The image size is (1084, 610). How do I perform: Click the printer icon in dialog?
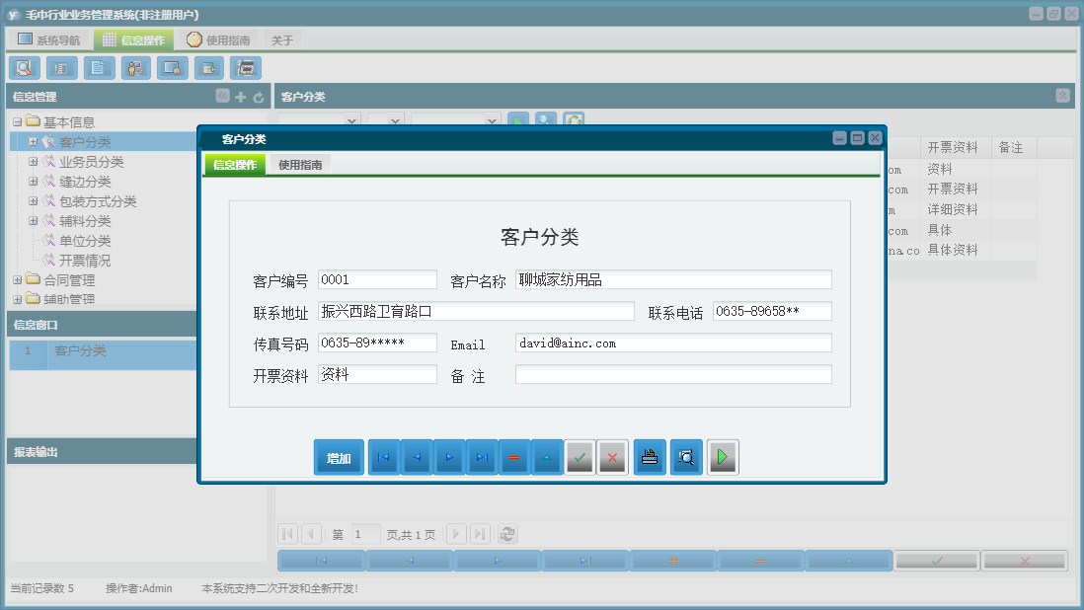(650, 457)
